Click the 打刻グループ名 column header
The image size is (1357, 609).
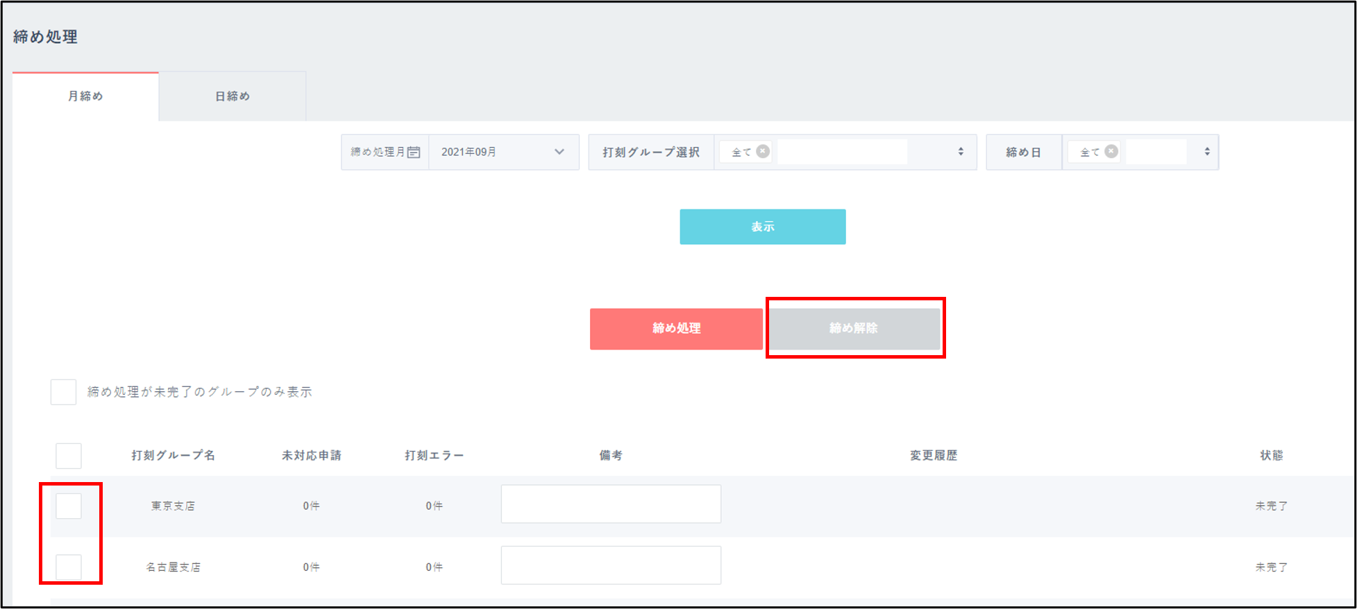[x=174, y=456]
